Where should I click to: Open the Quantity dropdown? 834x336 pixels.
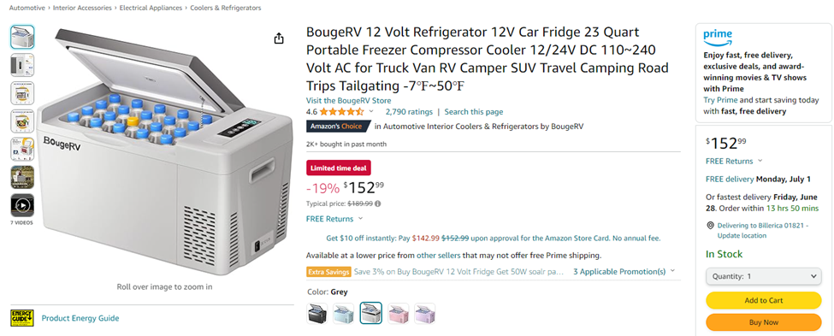pyautogui.click(x=763, y=276)
